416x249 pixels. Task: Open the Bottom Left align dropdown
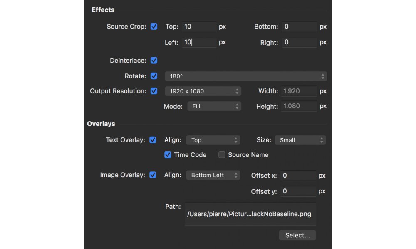pyautogui.click(x=213, y=175)
